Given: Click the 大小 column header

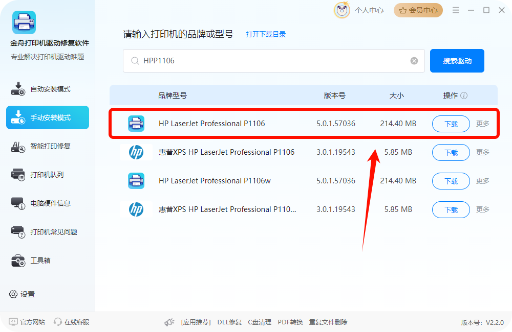Looking at the screenshot, I should 397,96.
